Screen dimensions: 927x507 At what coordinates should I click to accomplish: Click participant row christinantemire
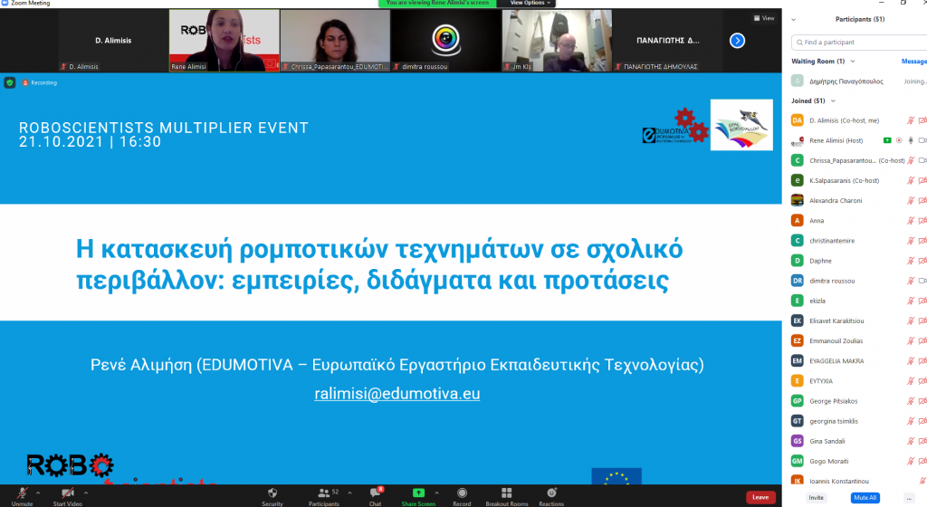[858, 241]
